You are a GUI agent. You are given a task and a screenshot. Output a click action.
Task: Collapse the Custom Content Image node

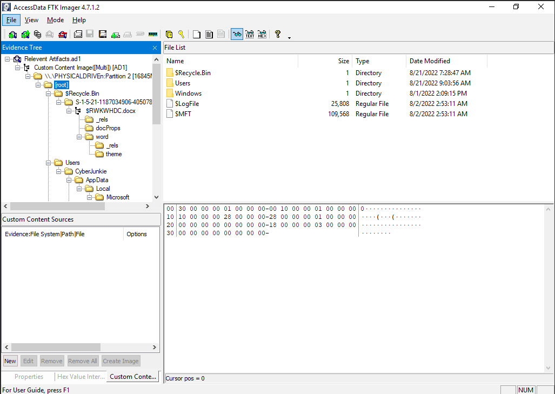click(17, 68)
